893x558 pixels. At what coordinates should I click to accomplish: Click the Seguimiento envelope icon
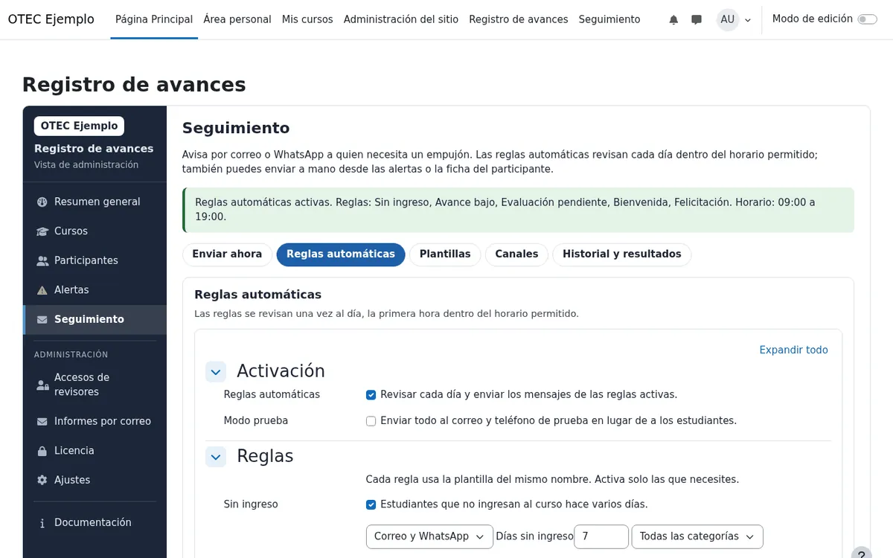coord(42,319)
